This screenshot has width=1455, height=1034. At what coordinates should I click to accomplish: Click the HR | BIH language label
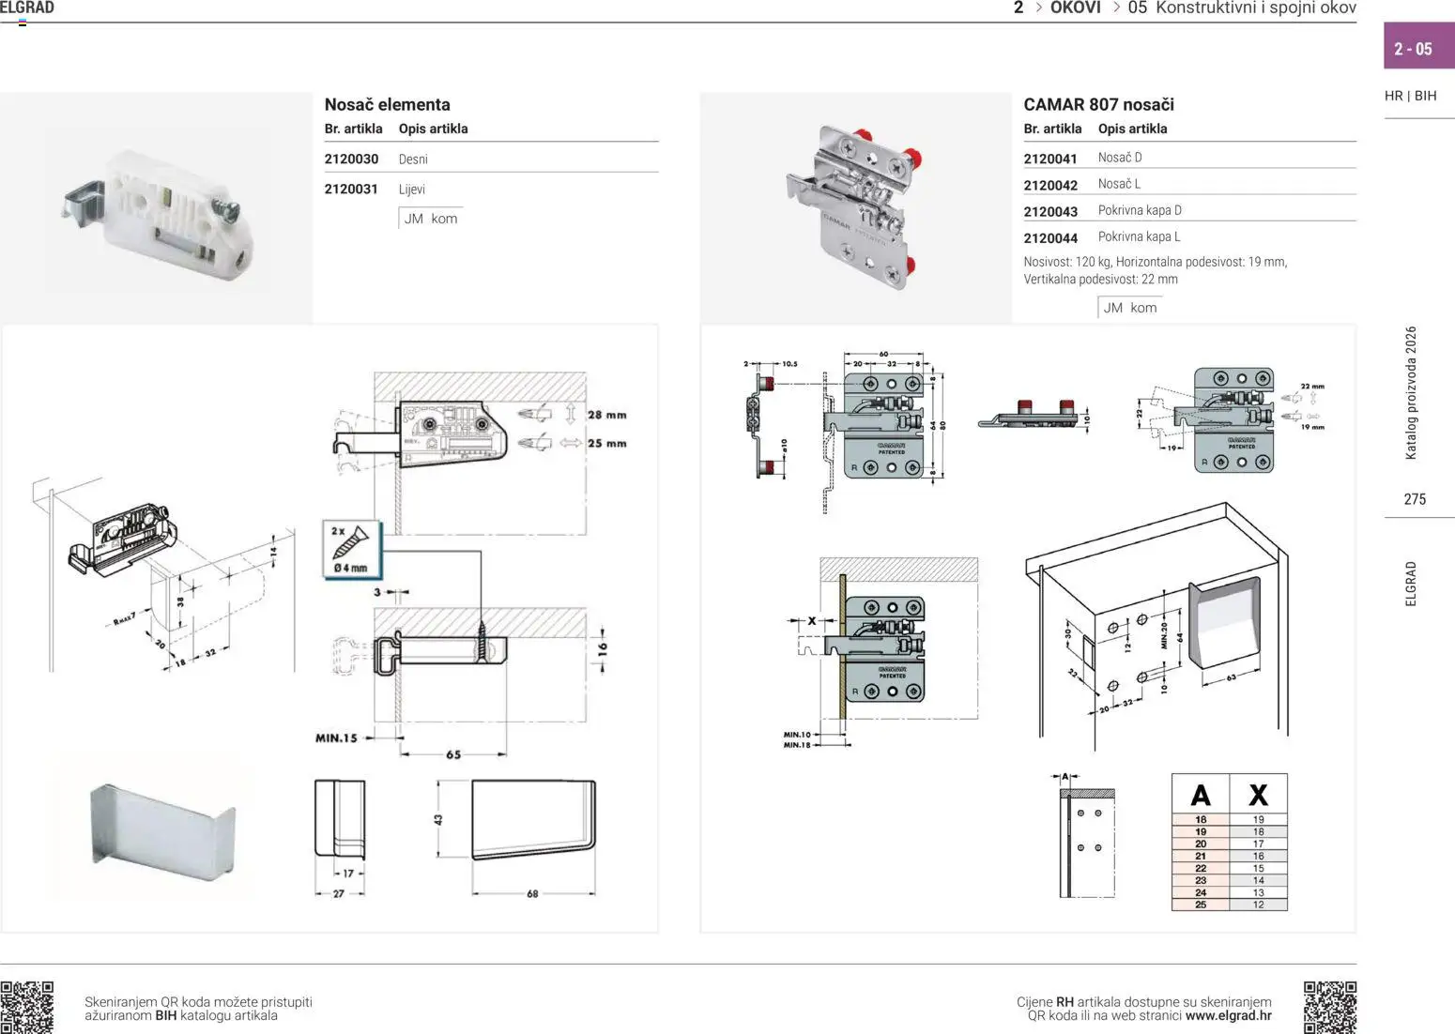pos(1410,96)
